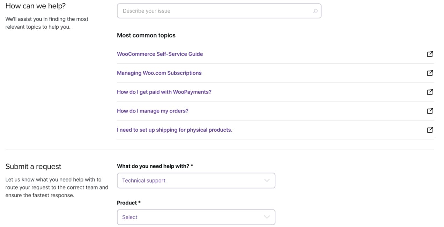The width and height of the screenshot is (444, 227).
Task: Click the route your request description paragraph
Action: pyautogui.click(x=57, y=188)
